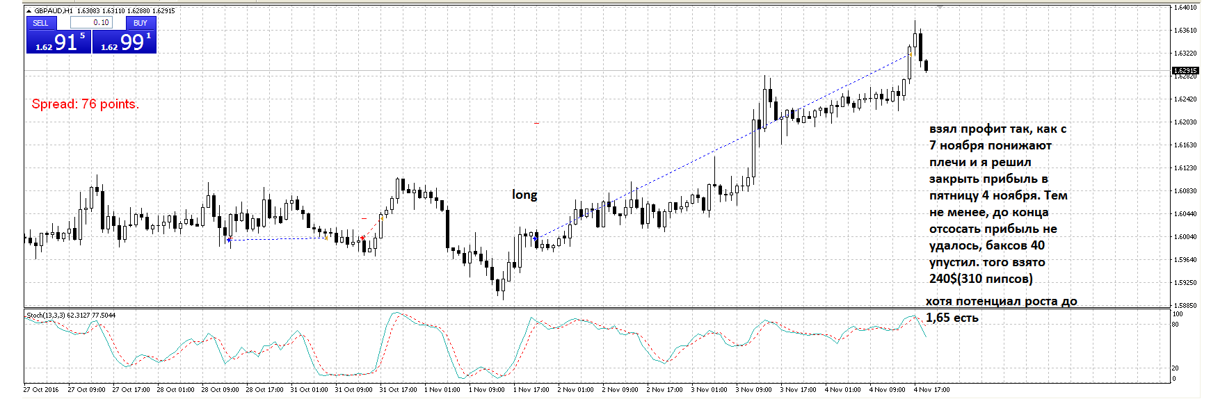Image resolution: width=1227 pixels, height=408 pixels.
Task: Select the "long" text label on chart
Action: [x=524, y=195]
